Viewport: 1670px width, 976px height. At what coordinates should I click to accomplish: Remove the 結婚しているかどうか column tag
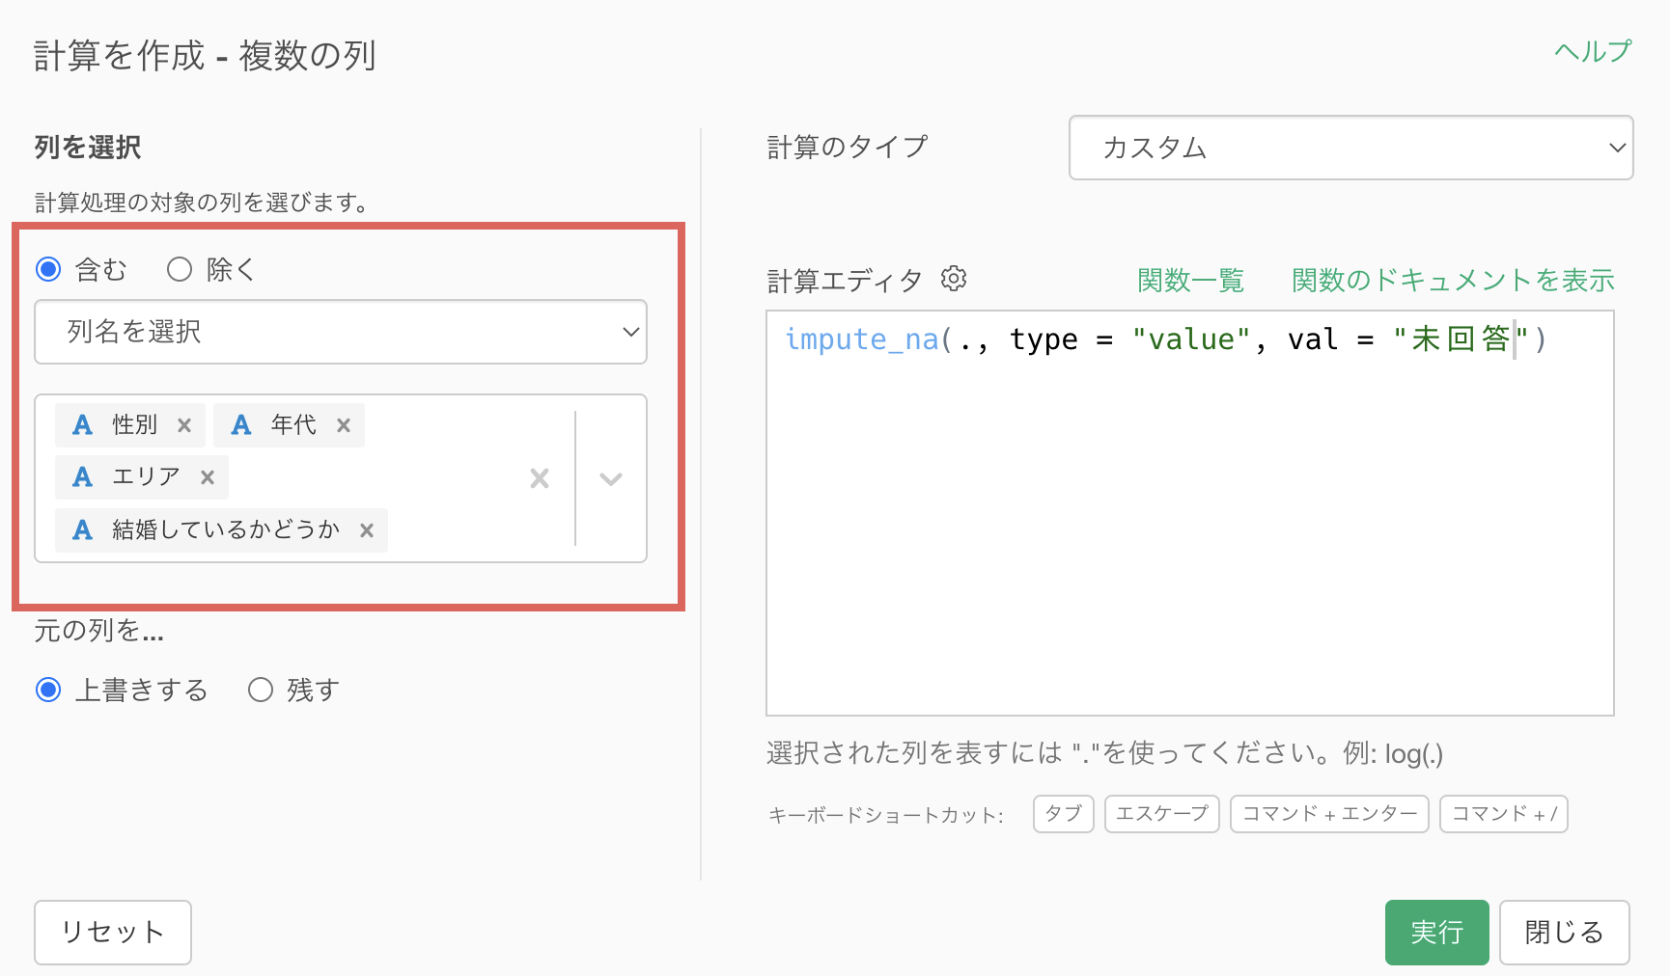(367, 530)
